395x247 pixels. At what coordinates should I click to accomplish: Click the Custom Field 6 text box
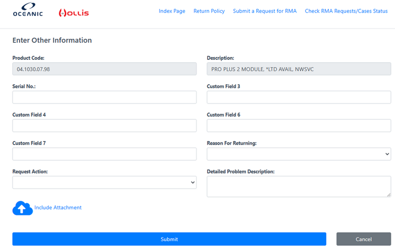(299, 126)
